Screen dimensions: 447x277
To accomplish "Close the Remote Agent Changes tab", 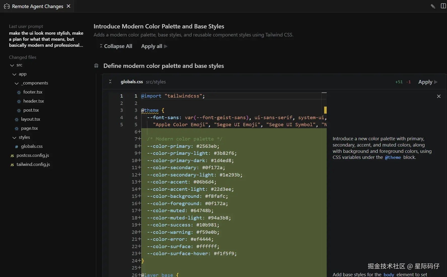I will 68,6.
